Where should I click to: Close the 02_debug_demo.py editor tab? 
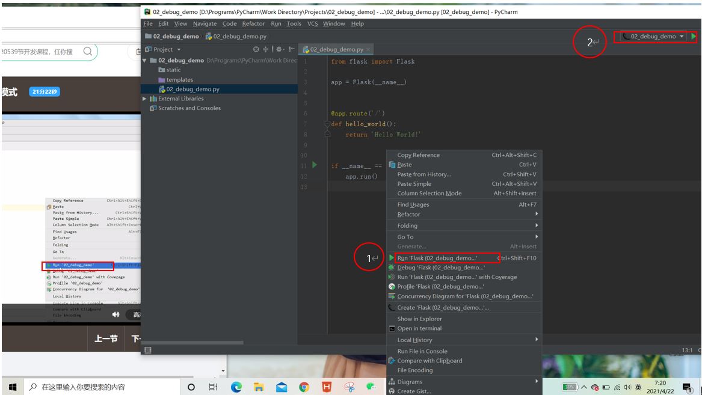click(368, 49)
